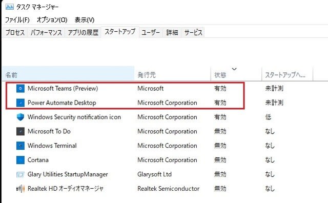Click the Task Manager title bar icon
This screenshot has height=203, width=328.
pos(10,7)
